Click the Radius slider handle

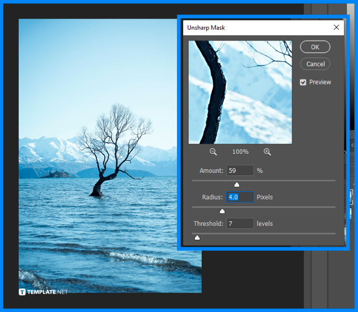point(222,211)
